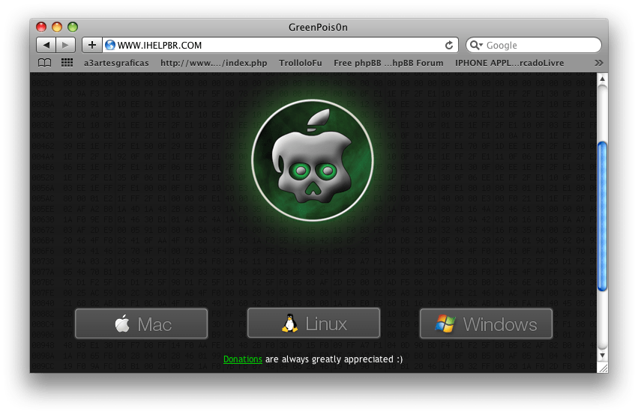
Task: Show more bookmarks with double chevron
Action: click(598, 63)
